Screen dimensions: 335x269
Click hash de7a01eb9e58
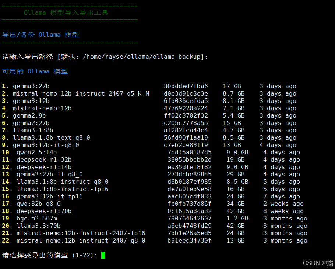pos(190,189)
